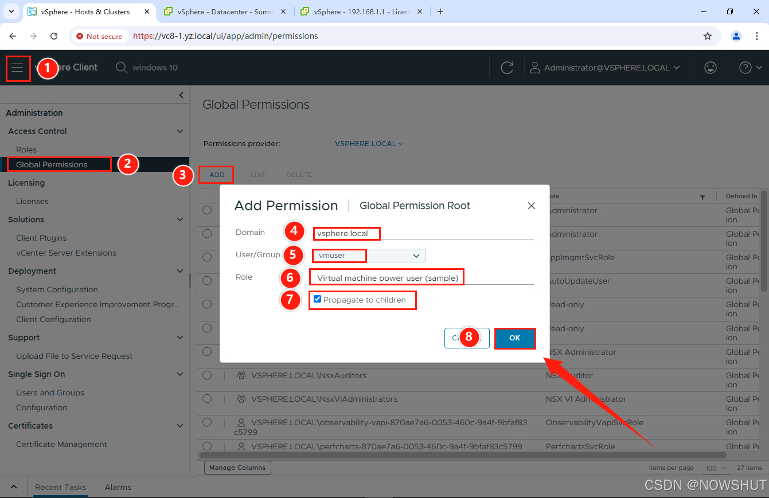Open Licenses in the sidebar
Screen dimensions: 769x498
click(32, 201)
